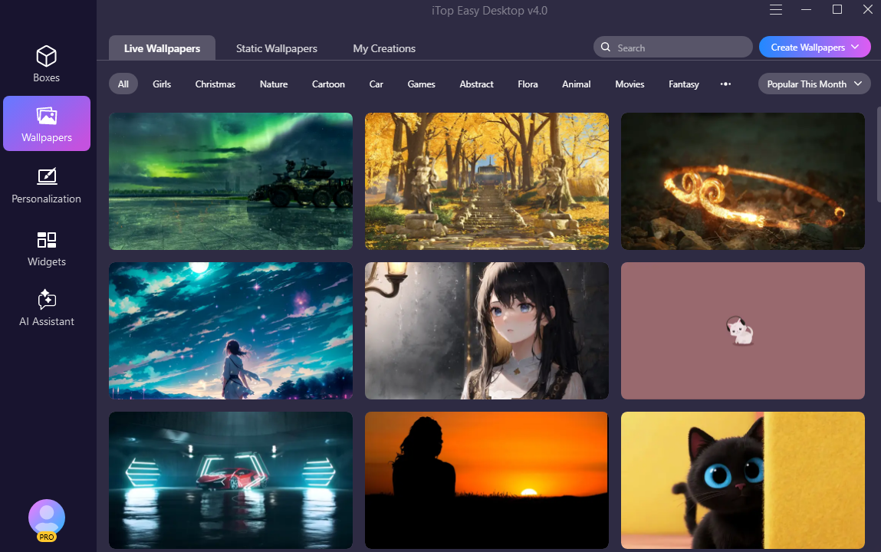The image size is (881, 552).
Task: Open the Personalization panel icon
Action: point(47,177)
